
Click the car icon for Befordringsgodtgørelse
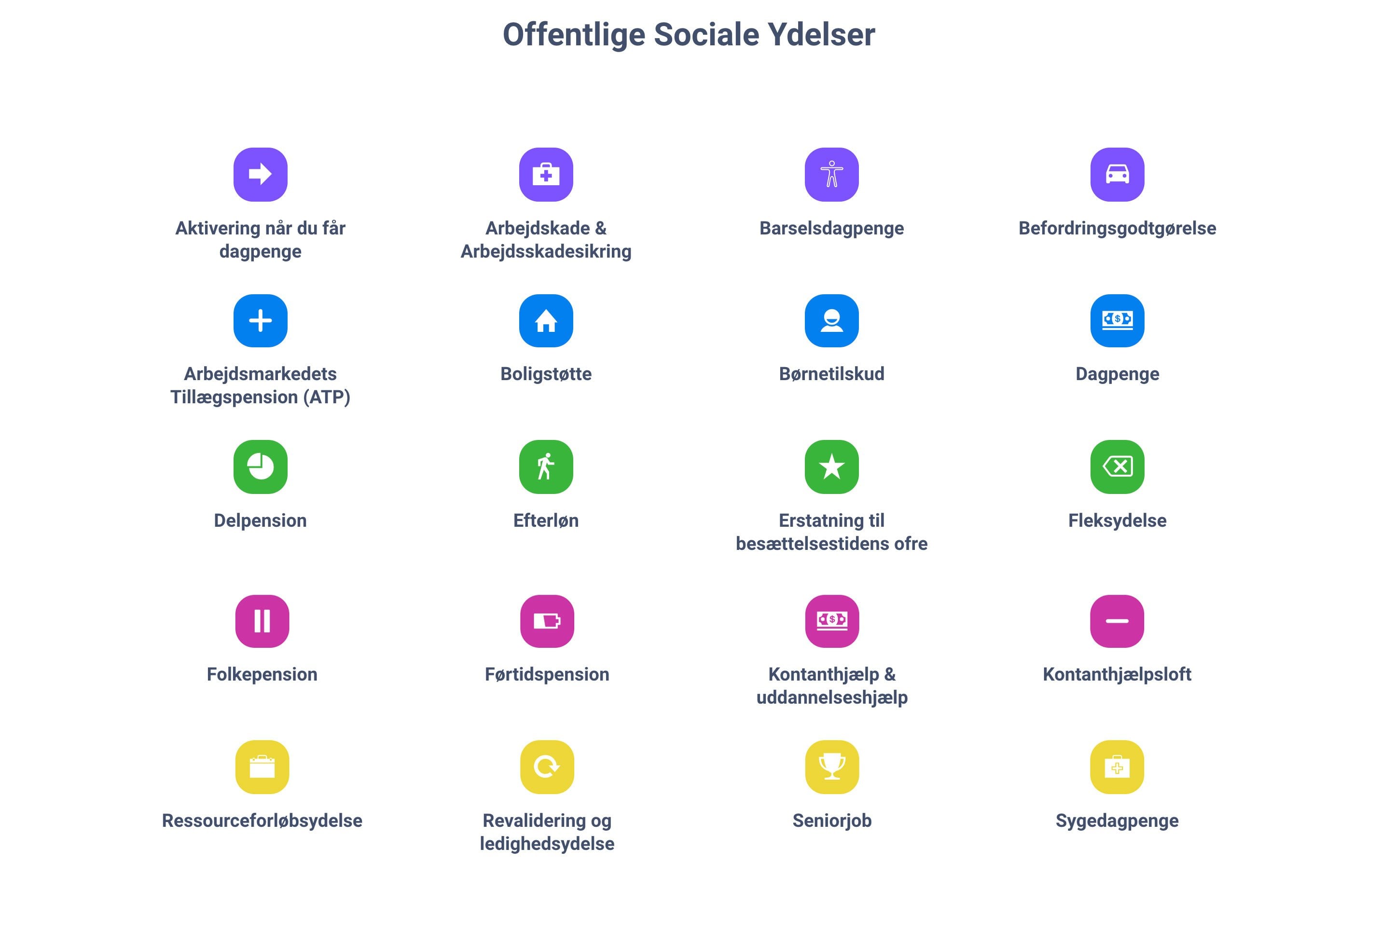(1117, 175)
